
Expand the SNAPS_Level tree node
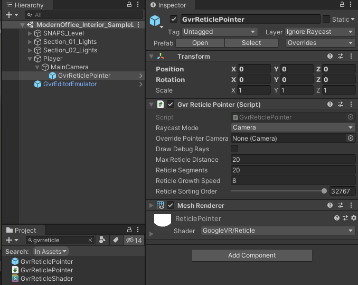pyautogui.click(x=30, y=33)
